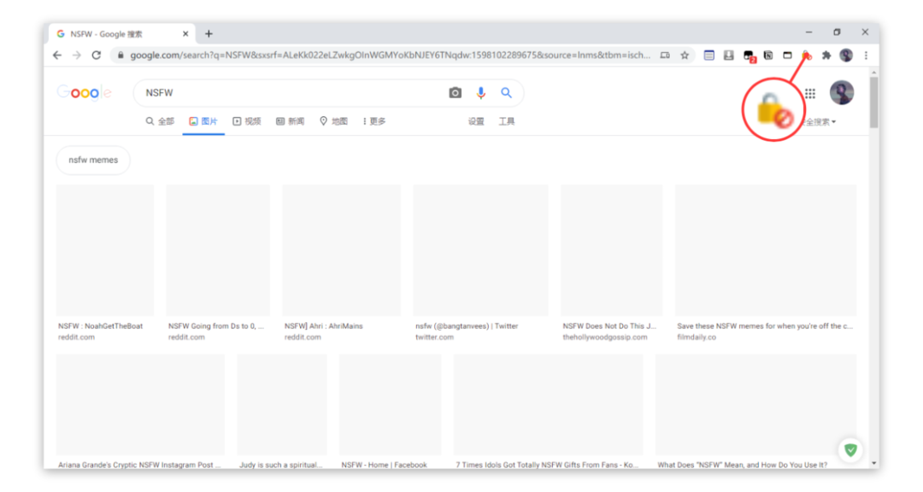This screenshot has height=492, width=923.
Task: Open thumbnail above Ariana Grande's Cryptic NSFW
Action: pos(140,404)
